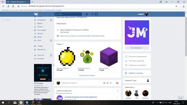The image size is (187, 105).
Task: Open the video player icon in header
Action: (96, 14)
